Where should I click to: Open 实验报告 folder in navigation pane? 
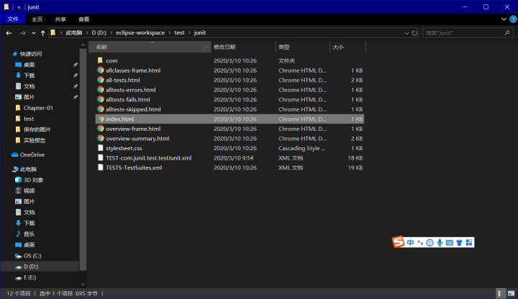pos(35,141)
